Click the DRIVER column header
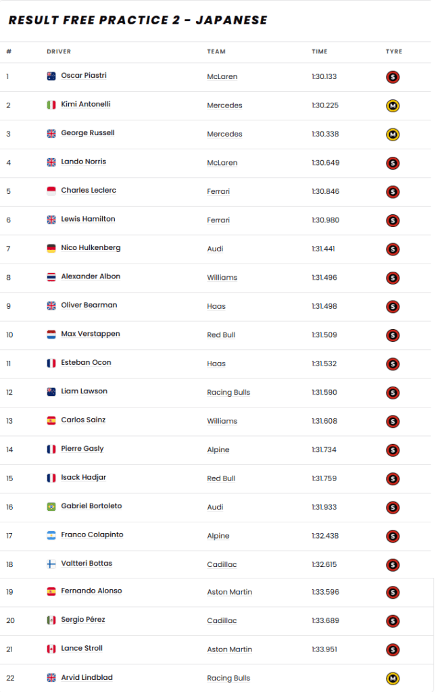Image resolution: width=436 pixels, height=692 pixels. point(59,51)
